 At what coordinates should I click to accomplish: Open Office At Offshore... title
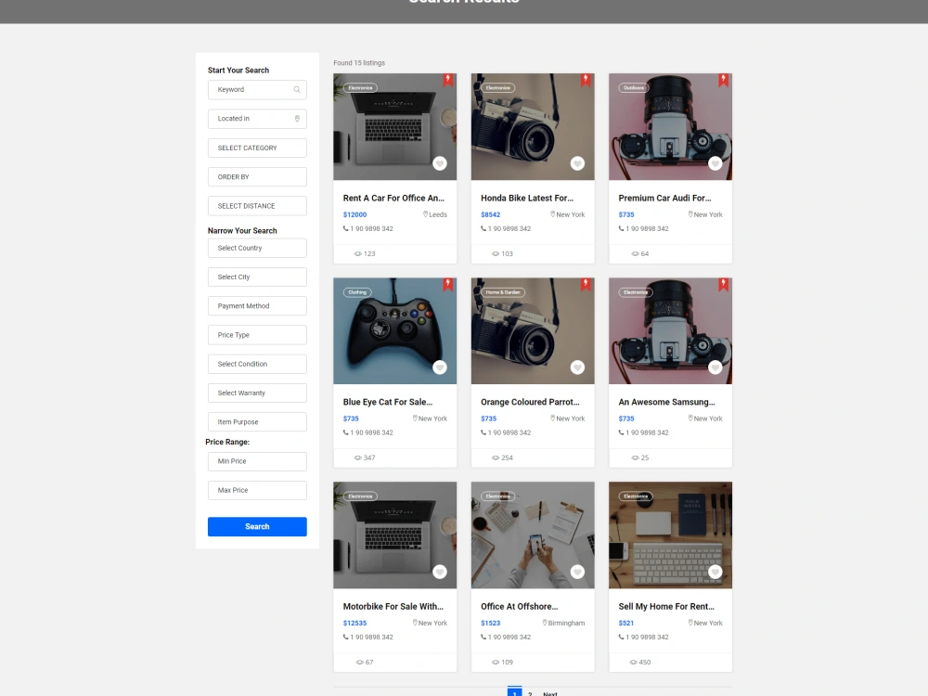point(519,607)
